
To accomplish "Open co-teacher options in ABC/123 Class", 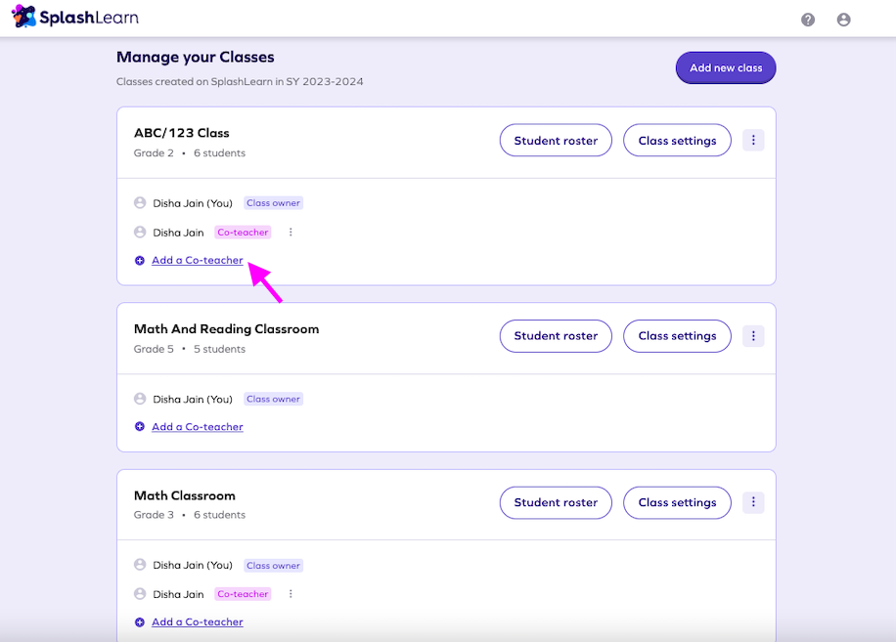I will click(291, 233).
